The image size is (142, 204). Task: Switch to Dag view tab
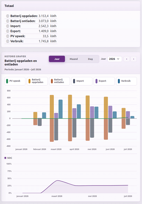[90, 59]
